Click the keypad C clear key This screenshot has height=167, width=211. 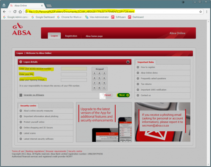pyautogui.click(x=104, y=88)
